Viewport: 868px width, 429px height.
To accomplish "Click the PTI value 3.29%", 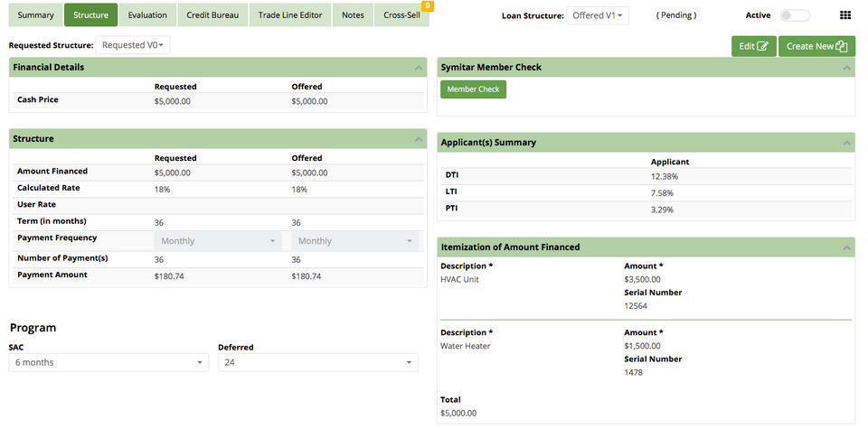I will [x=662, y=210].
